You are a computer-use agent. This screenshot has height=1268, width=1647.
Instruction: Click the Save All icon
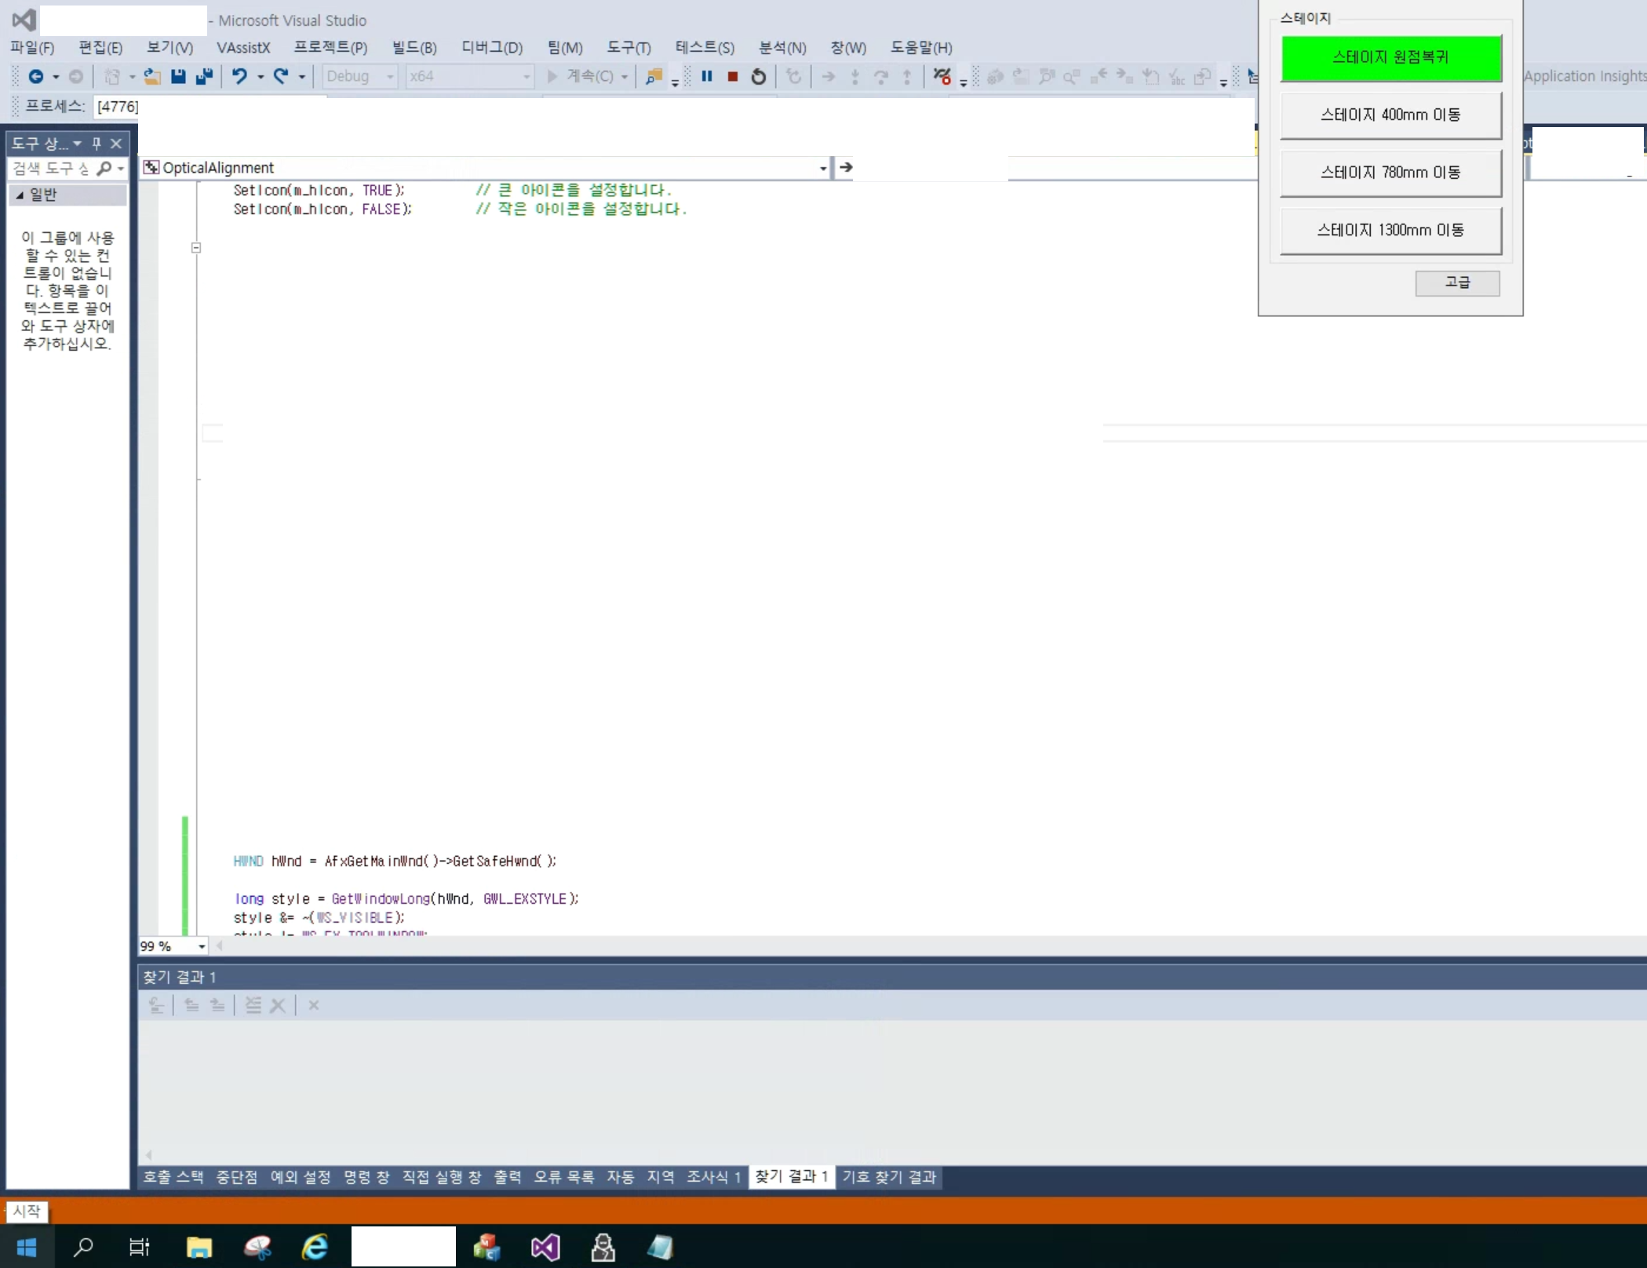tap(204, 76)
